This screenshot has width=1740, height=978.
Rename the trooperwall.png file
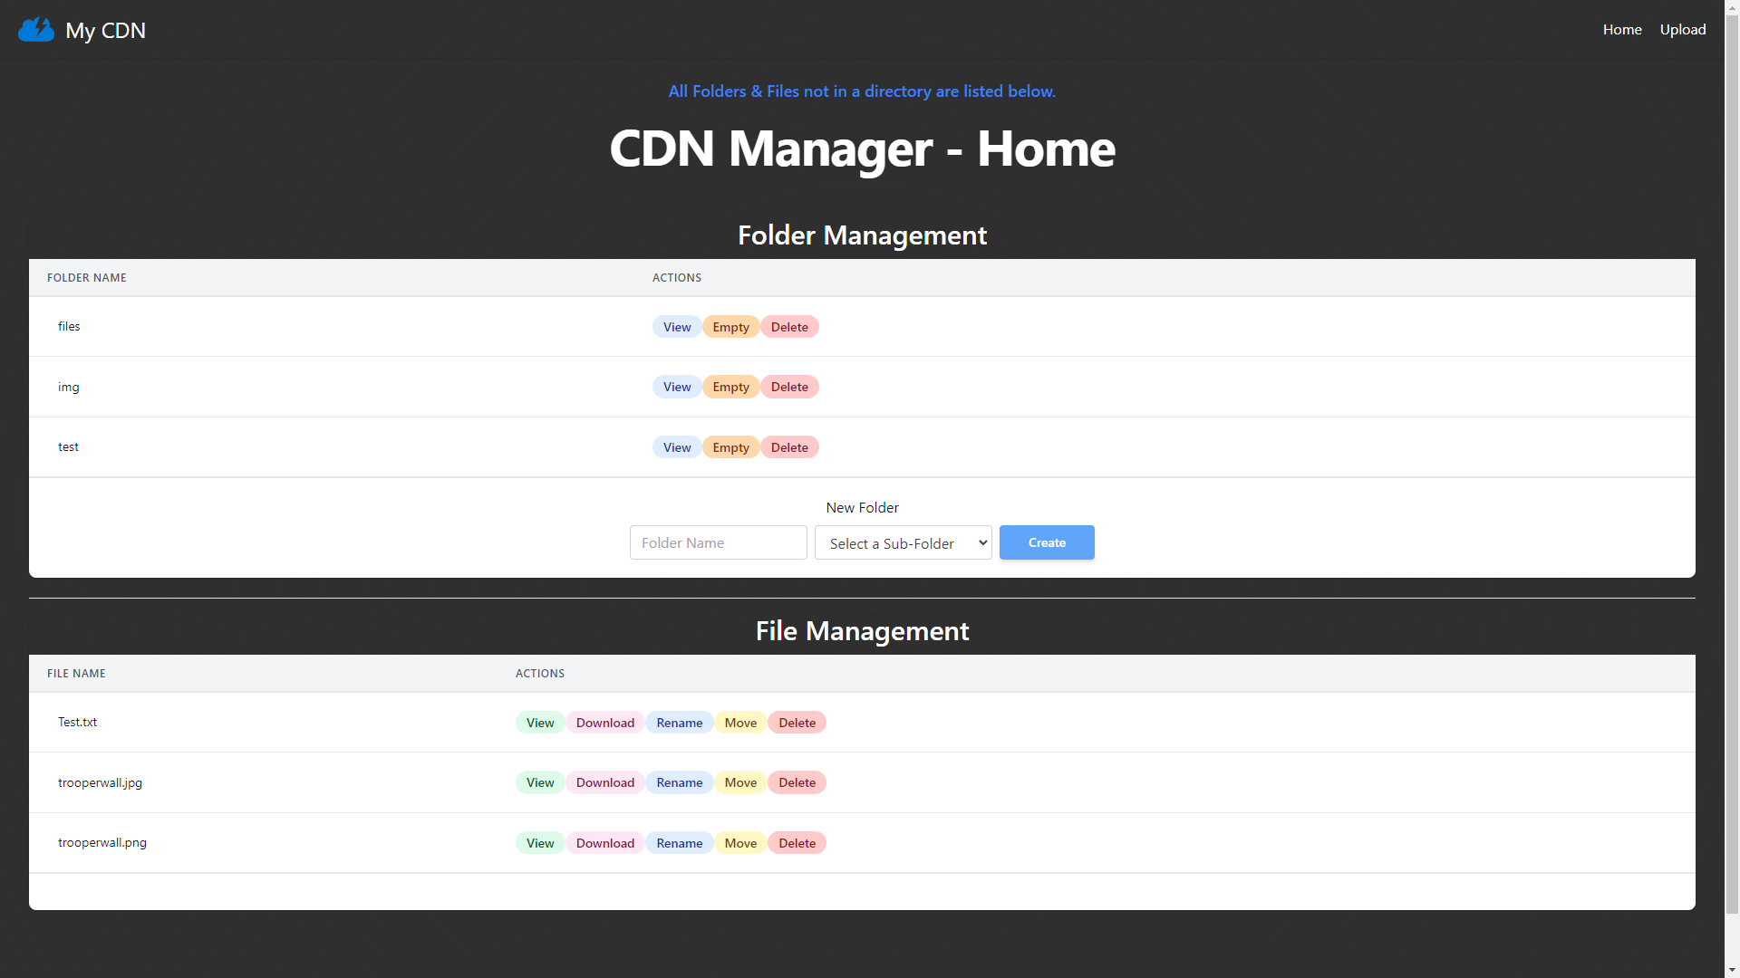(x=679, y=843)
